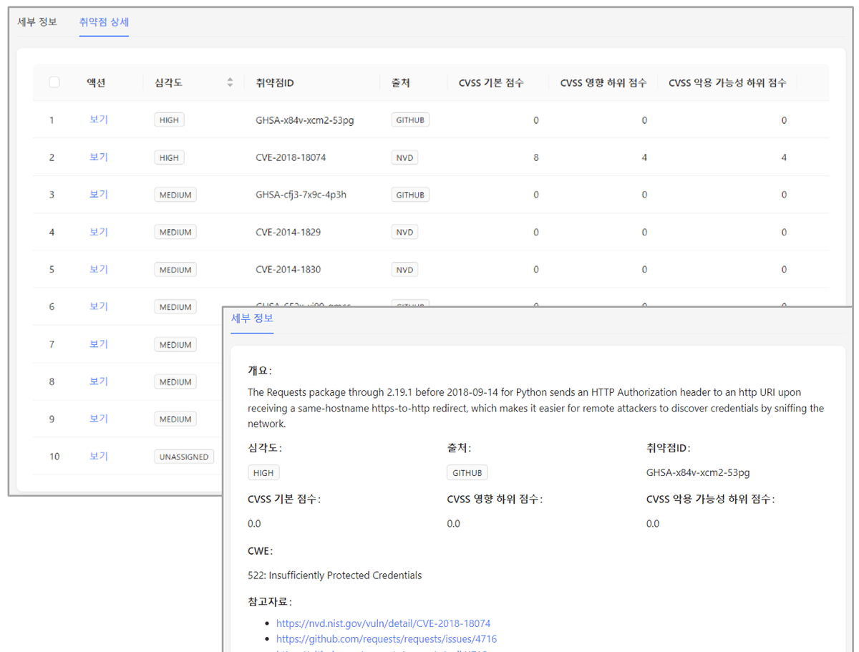Click the 출처 column header
Image resolution: width=859 pixels, height=652 pixels.
pos(400,83)
